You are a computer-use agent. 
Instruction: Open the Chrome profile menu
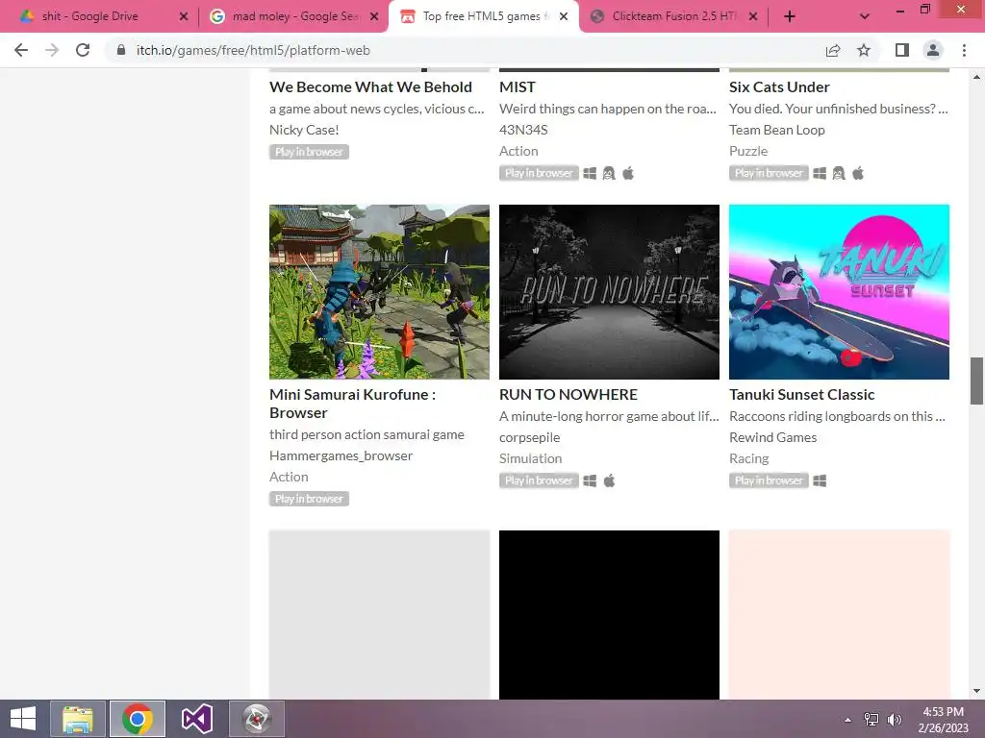pos(933,50)
